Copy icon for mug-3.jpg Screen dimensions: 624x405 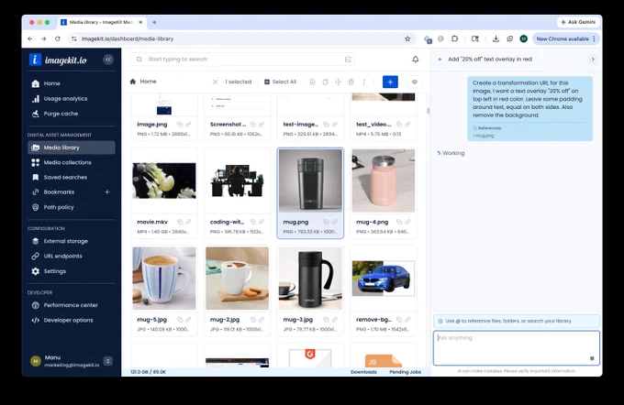(326, 320)
